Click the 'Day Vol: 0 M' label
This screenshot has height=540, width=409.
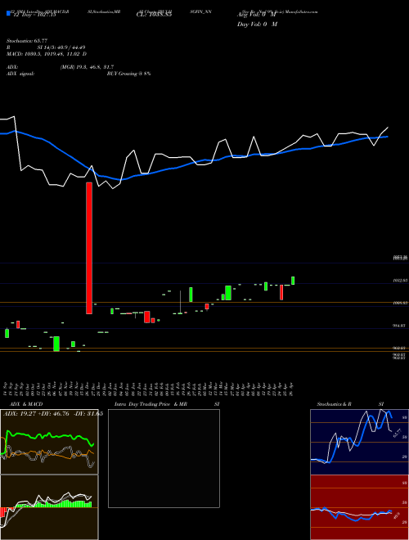[257, 25]
